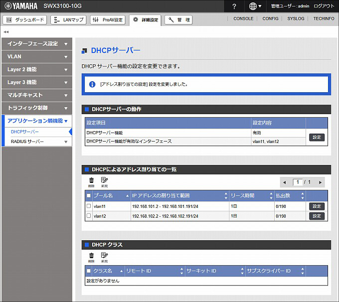Check the vlan12 pool checkbox

[x=89, y=216]
